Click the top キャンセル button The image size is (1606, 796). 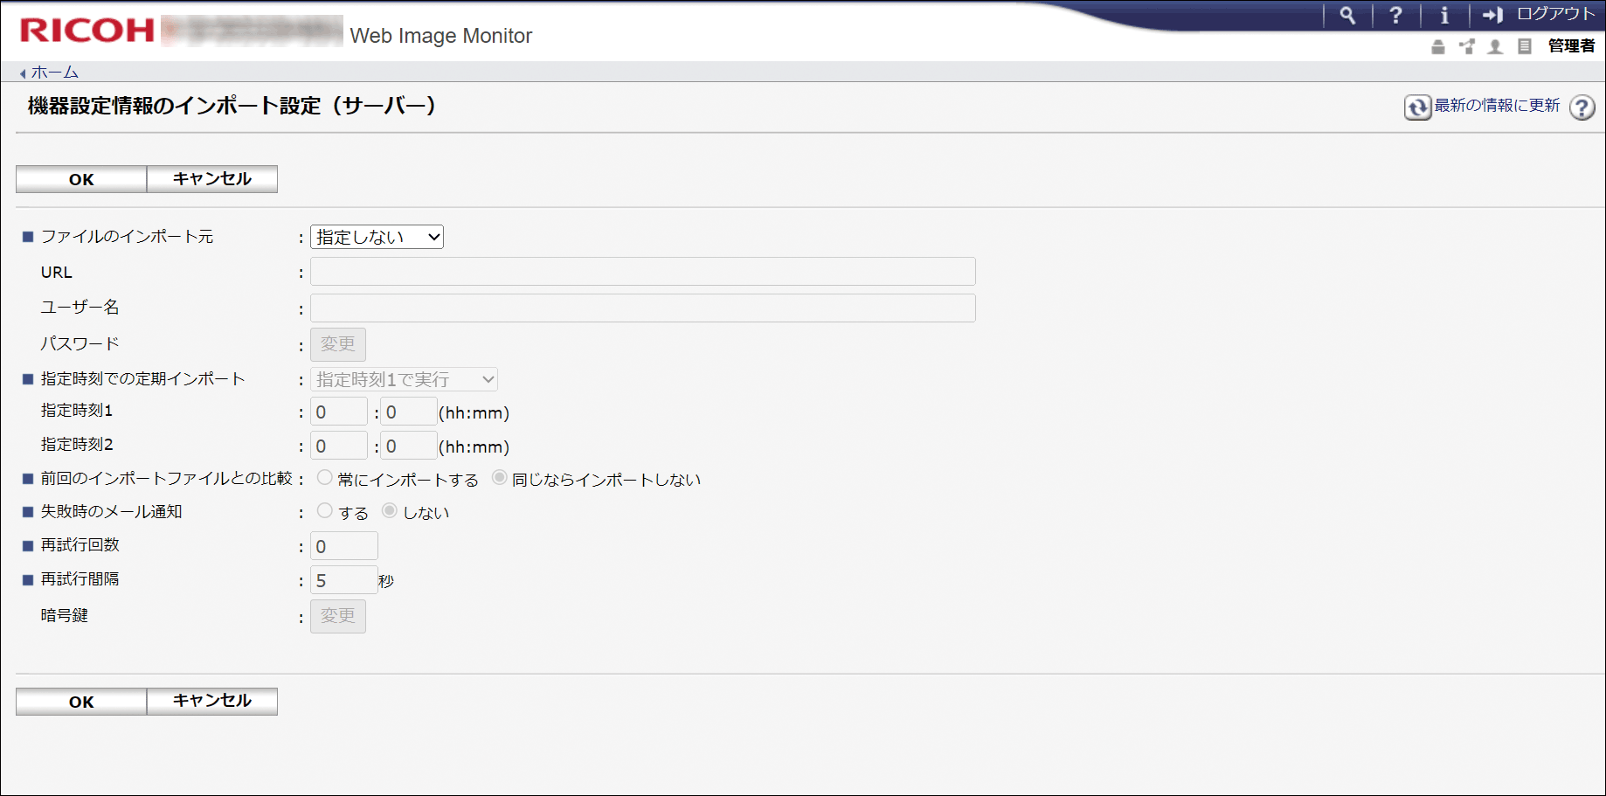click(212, 179)
